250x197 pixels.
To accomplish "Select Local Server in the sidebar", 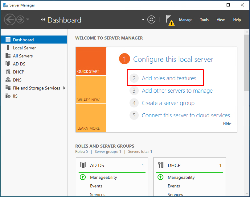I will tap(34, 48).
